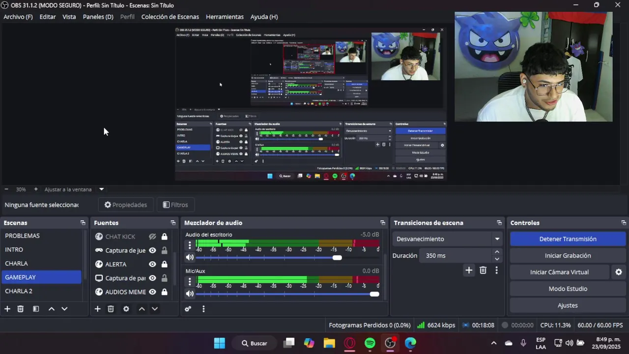Move scene up arrow in Escenas
This screenshot has height=354, width=629.
click(x=51, y=309)
